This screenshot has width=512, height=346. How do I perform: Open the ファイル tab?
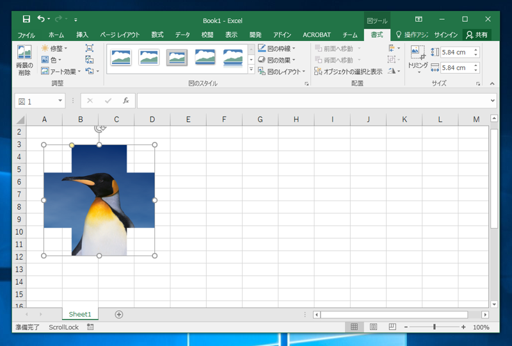(x=26, y=35)
